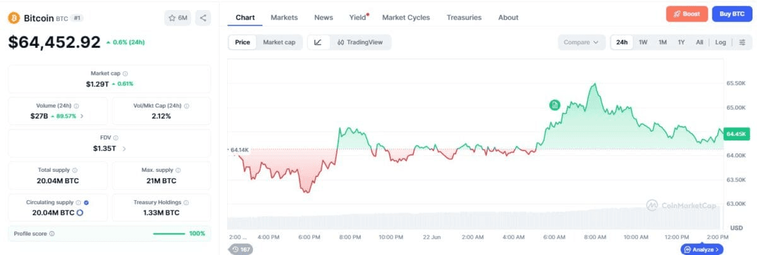Click Max. supply info icon
This screenshot has width=757, height=255.
pos(179,171)
